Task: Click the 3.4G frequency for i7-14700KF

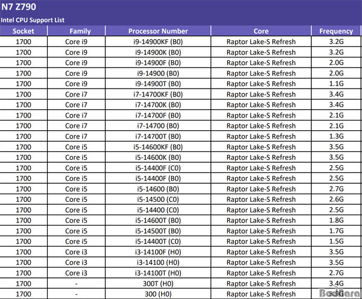Action: [x=336, y=95]
